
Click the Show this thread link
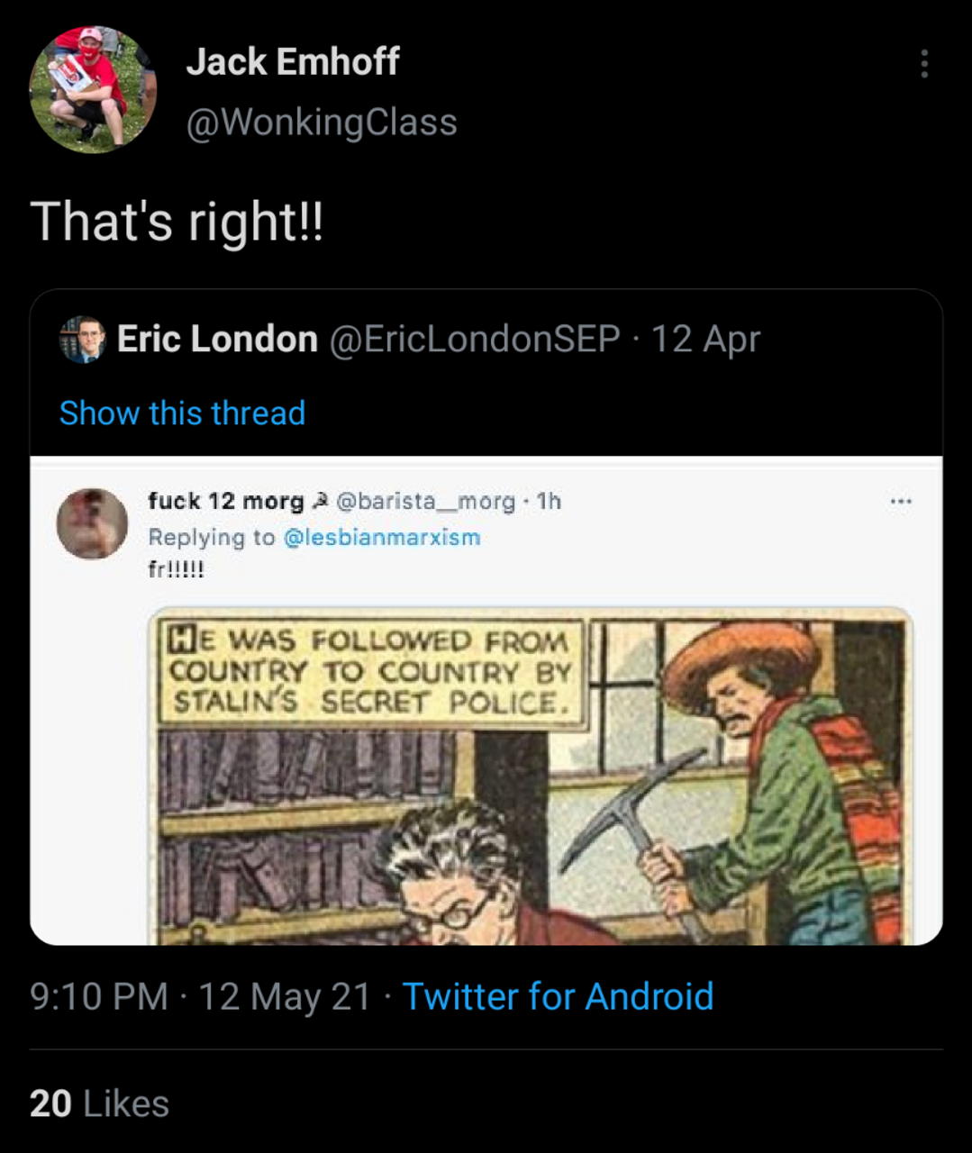182,413
